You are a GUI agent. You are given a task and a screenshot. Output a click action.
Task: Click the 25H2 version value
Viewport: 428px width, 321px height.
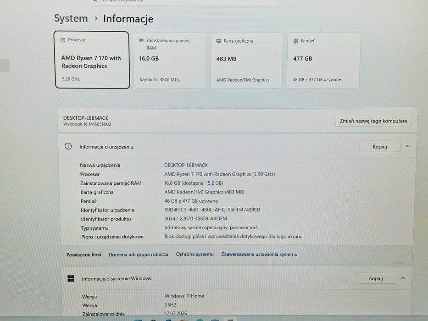(x=170, y=304)
